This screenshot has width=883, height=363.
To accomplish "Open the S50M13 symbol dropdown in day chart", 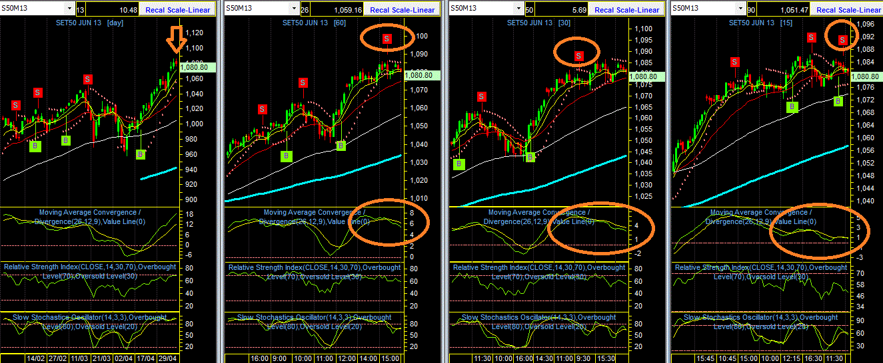I will 70,9.
